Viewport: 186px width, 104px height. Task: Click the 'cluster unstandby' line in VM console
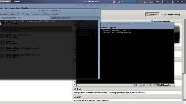tap(117, 32)
